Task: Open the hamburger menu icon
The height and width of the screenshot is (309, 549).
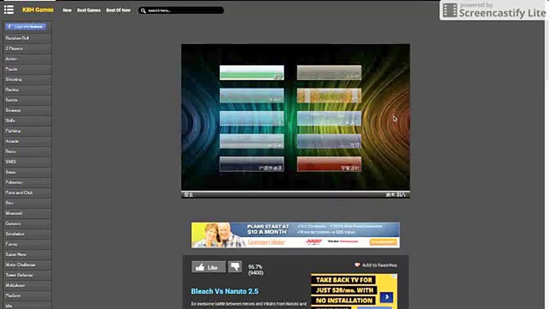Action: pyautogui.click(x=9, y=9)
